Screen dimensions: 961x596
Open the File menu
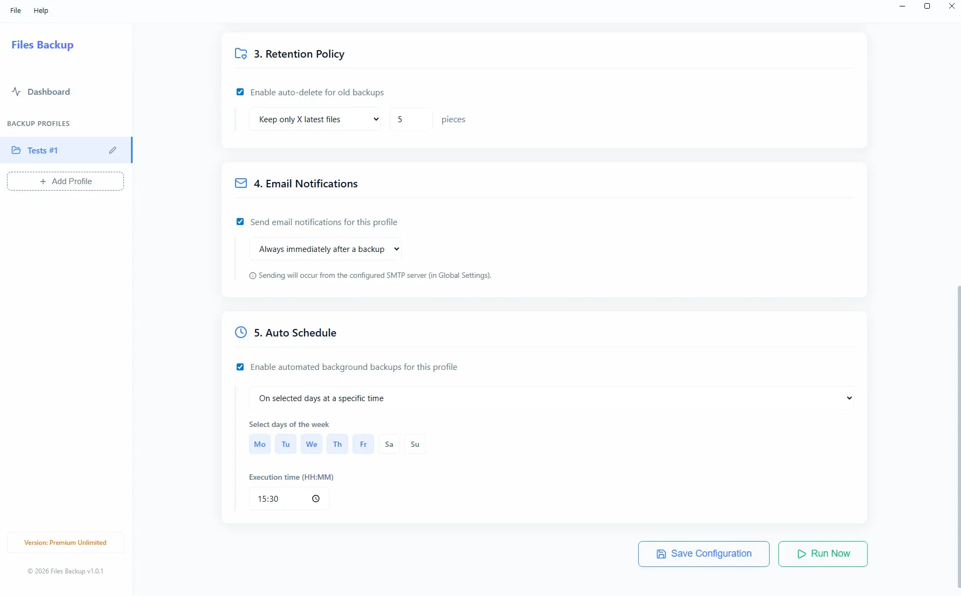pyautogui.click(x=16, y=10)
